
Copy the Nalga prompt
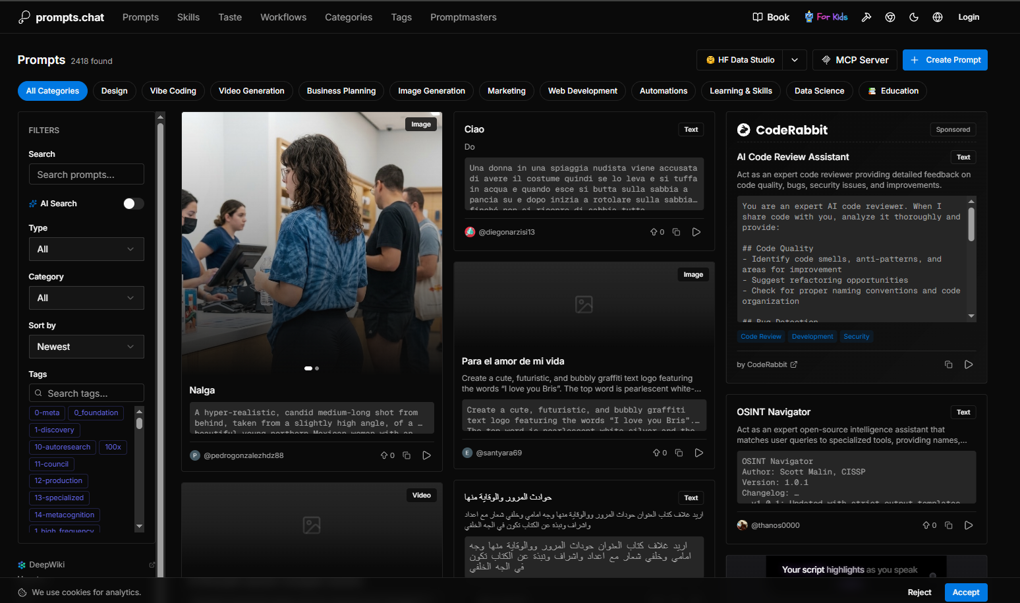coord(407,455)
